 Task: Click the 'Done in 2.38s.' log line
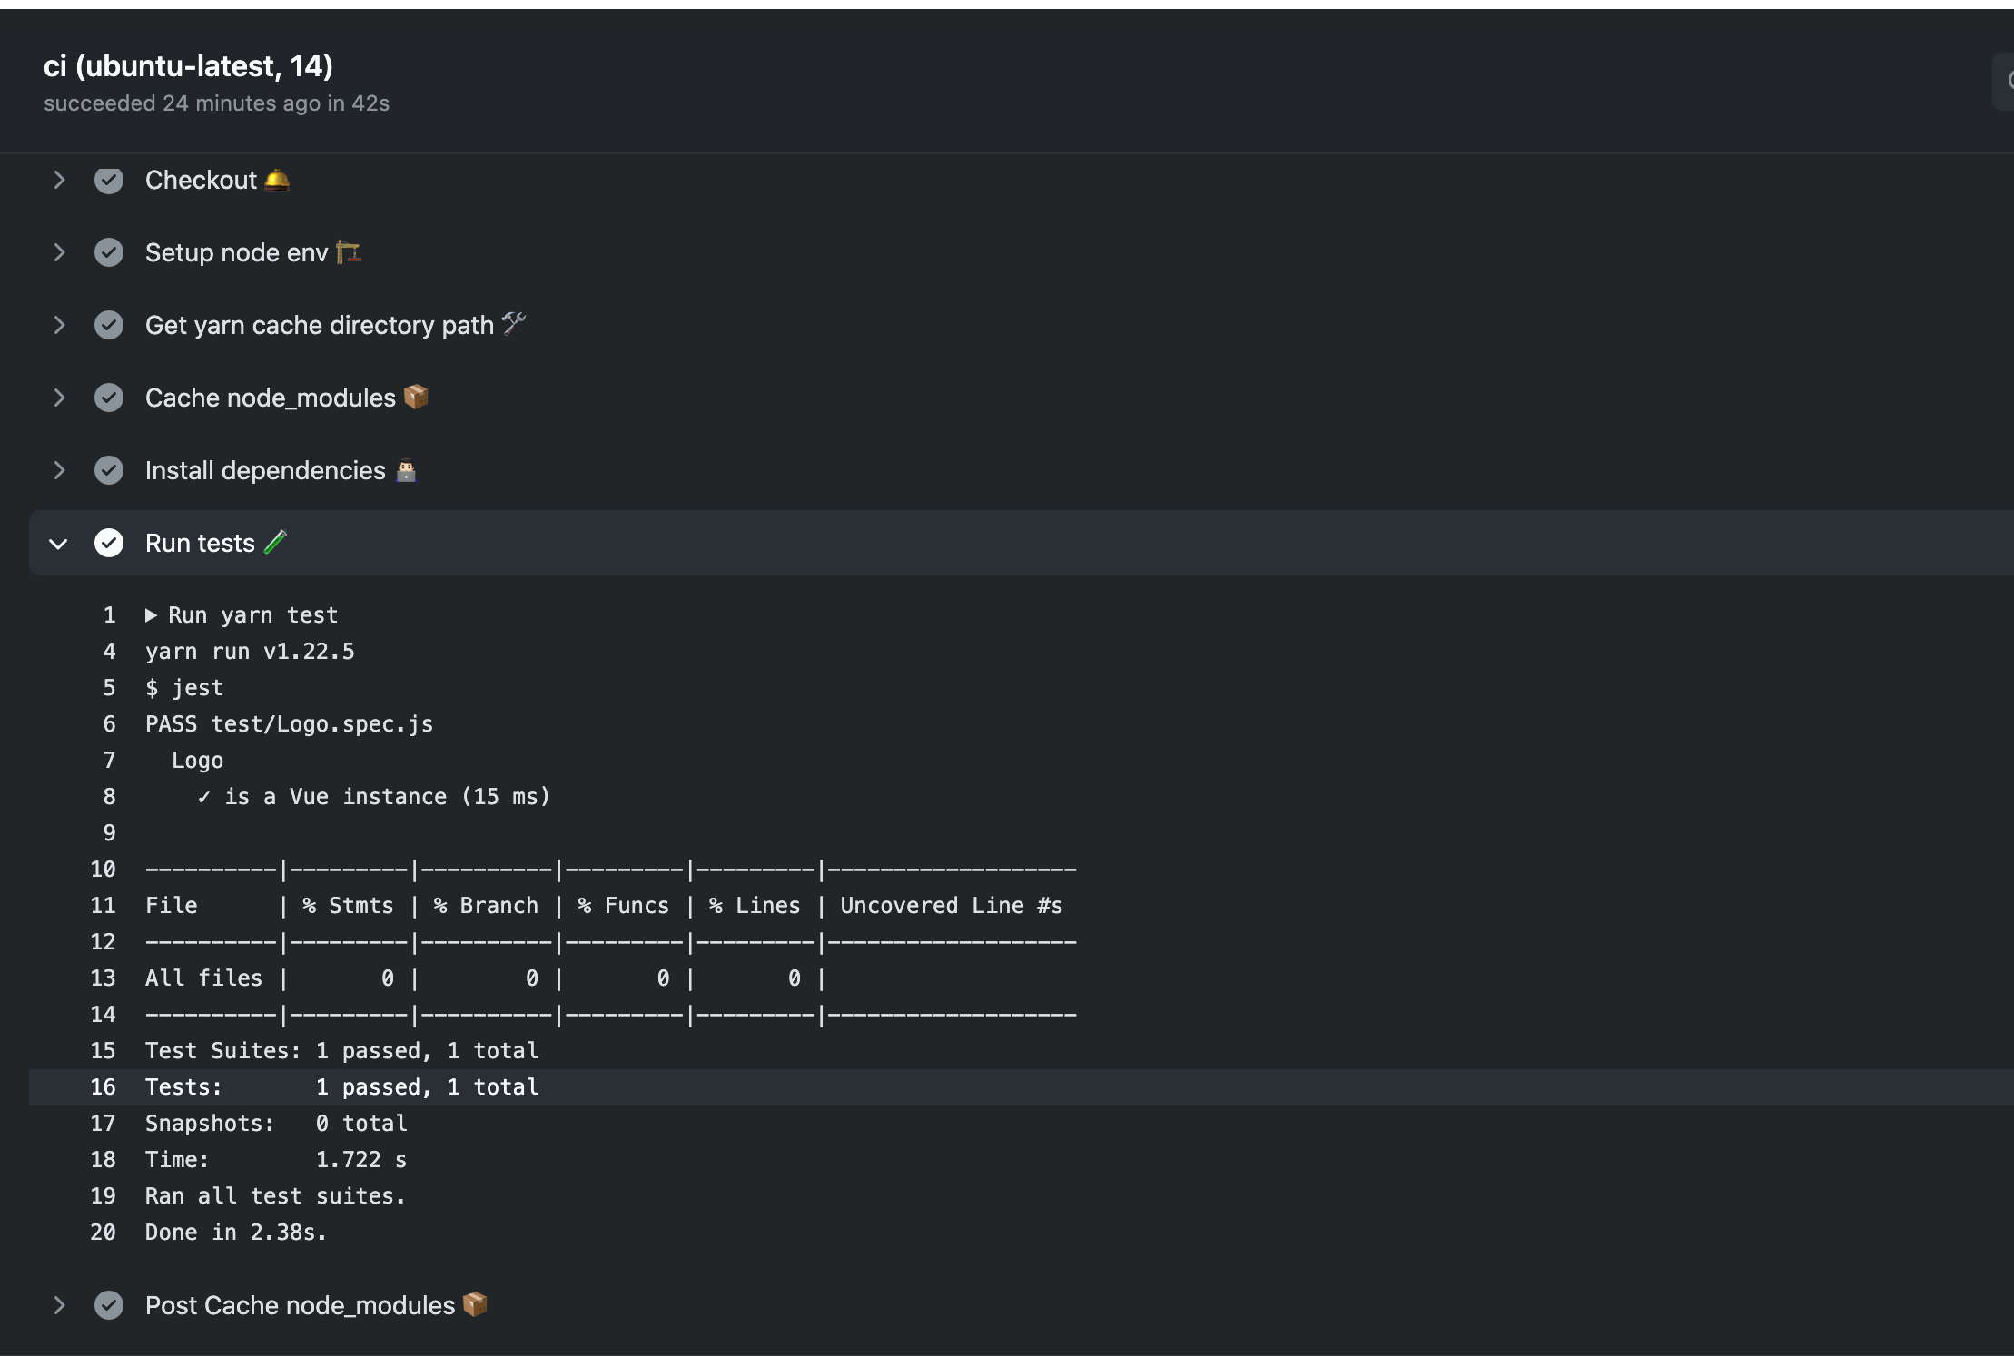(235, 1233)
